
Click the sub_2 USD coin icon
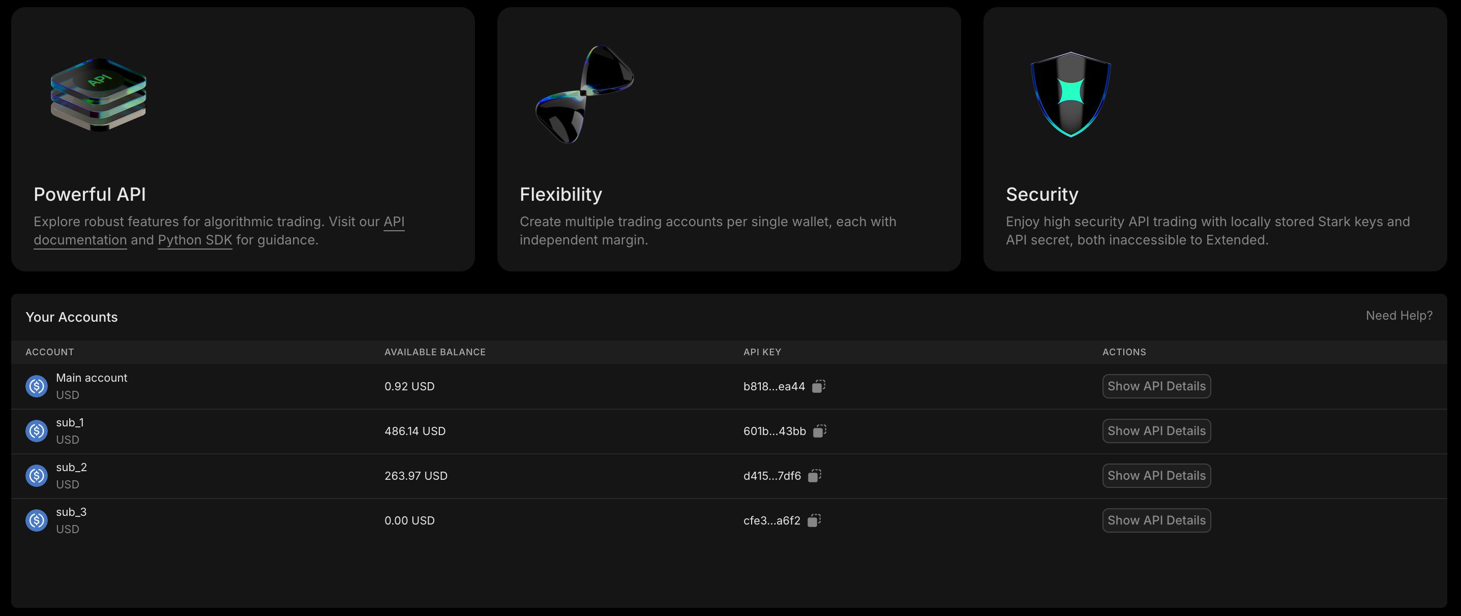point(36,476)
